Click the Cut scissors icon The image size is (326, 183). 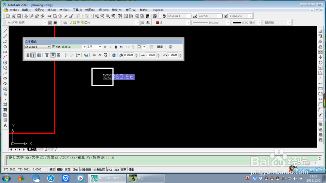pos(49,16)
